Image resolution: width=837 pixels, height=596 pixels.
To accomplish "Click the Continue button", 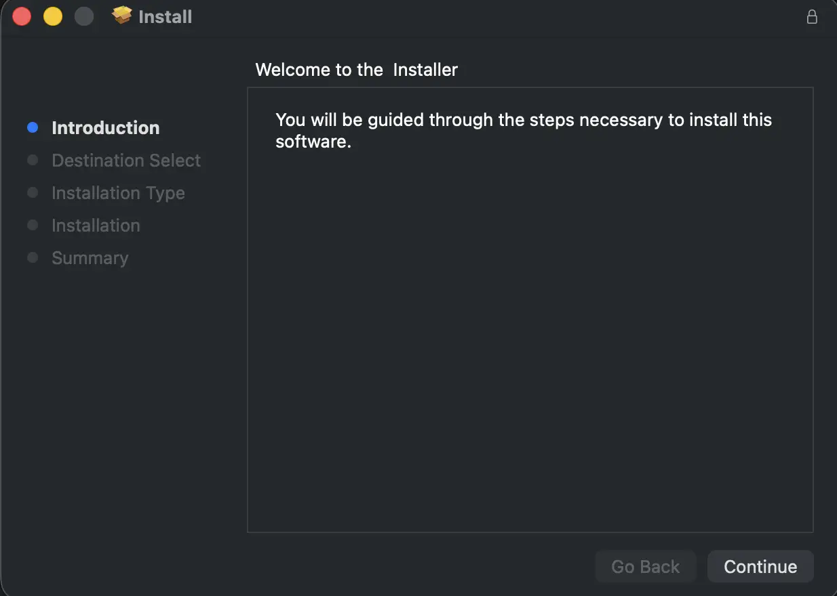I will [x=760, y=566].
